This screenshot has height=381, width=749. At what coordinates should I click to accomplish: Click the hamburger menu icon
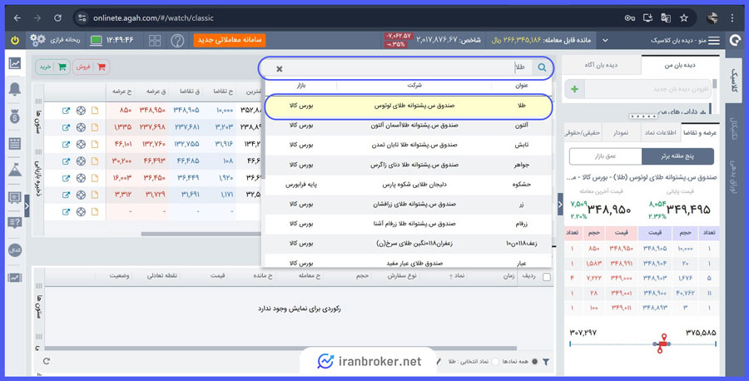(714, 41)
